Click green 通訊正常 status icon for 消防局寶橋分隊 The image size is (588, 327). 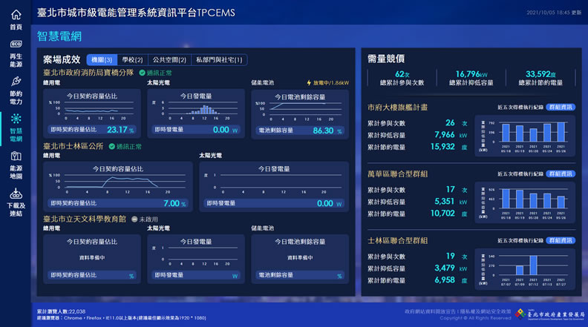(142, 73)
